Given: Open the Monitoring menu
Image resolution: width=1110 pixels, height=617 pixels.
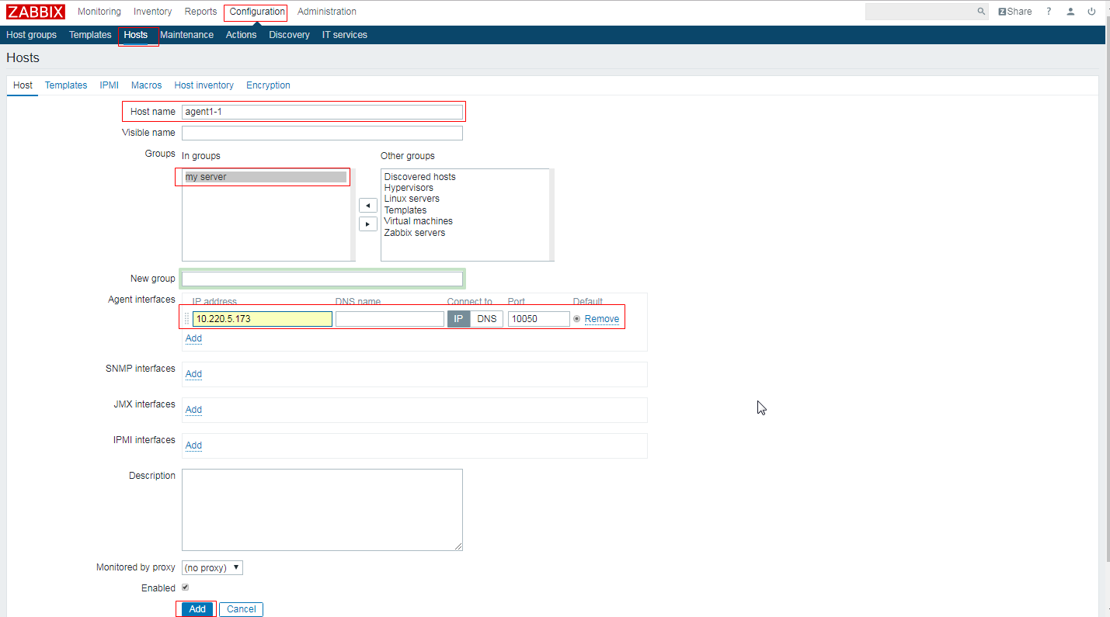Looking at the screenshot, I should tap(99, 12).
